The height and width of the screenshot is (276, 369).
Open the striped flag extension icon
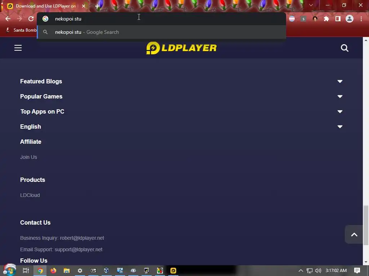[x=292, y=19]
